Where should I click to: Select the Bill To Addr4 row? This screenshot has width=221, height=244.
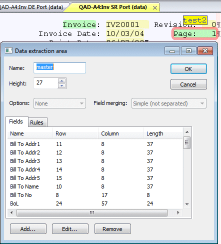coord(95,169)
